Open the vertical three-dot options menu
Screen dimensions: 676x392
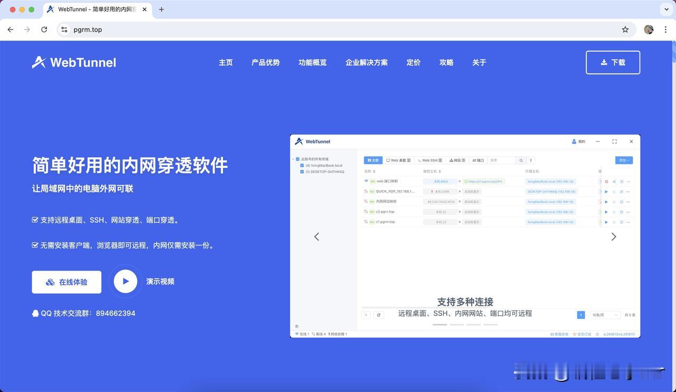[531, 160]
